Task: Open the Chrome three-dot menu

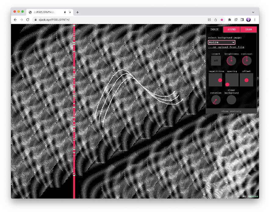Action: 255,20
